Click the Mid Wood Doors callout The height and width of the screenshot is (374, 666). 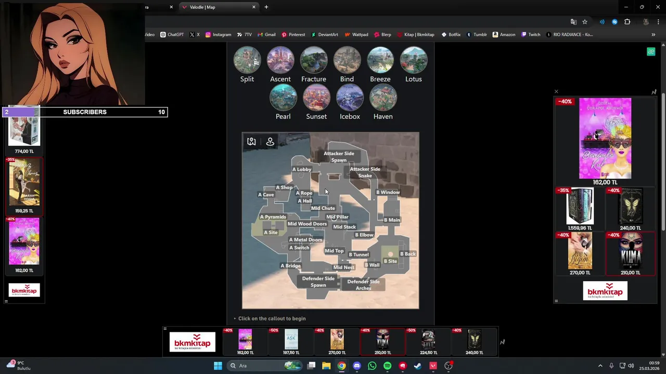[307, 224]
